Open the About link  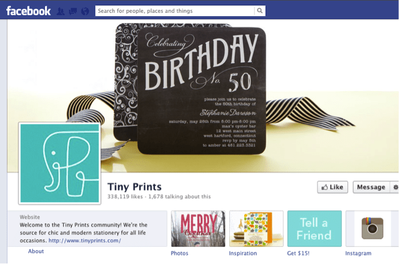pyautogui.click(x=36, y=251)
